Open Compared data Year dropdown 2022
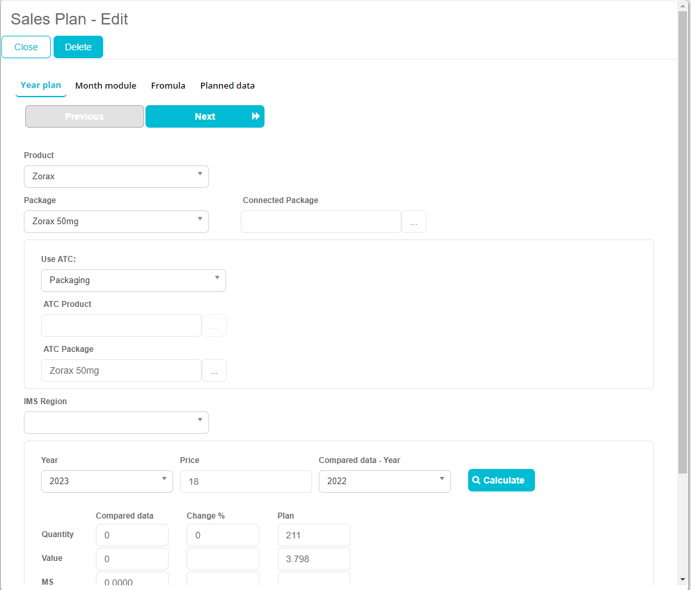The width and height of the screenshot is (691, 590). point(385,482)
